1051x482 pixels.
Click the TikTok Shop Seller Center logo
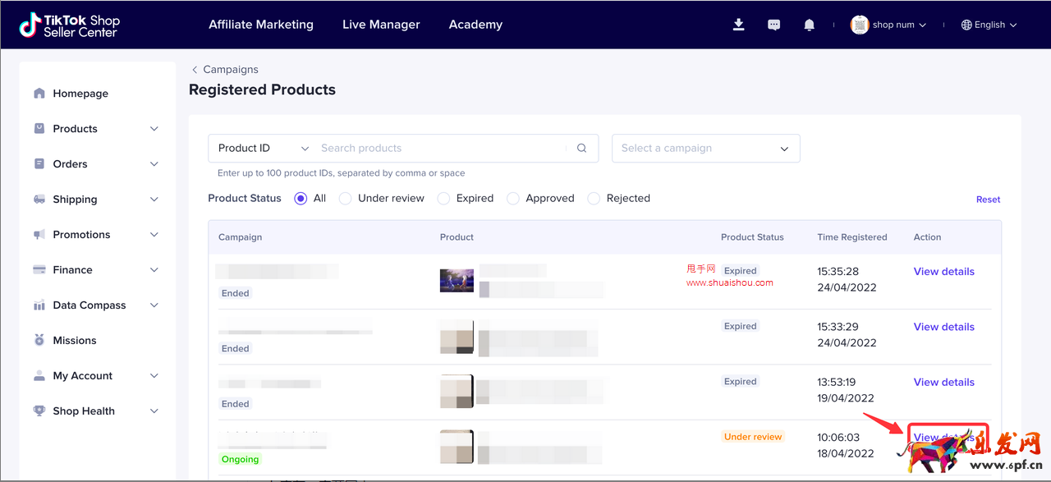70,25
